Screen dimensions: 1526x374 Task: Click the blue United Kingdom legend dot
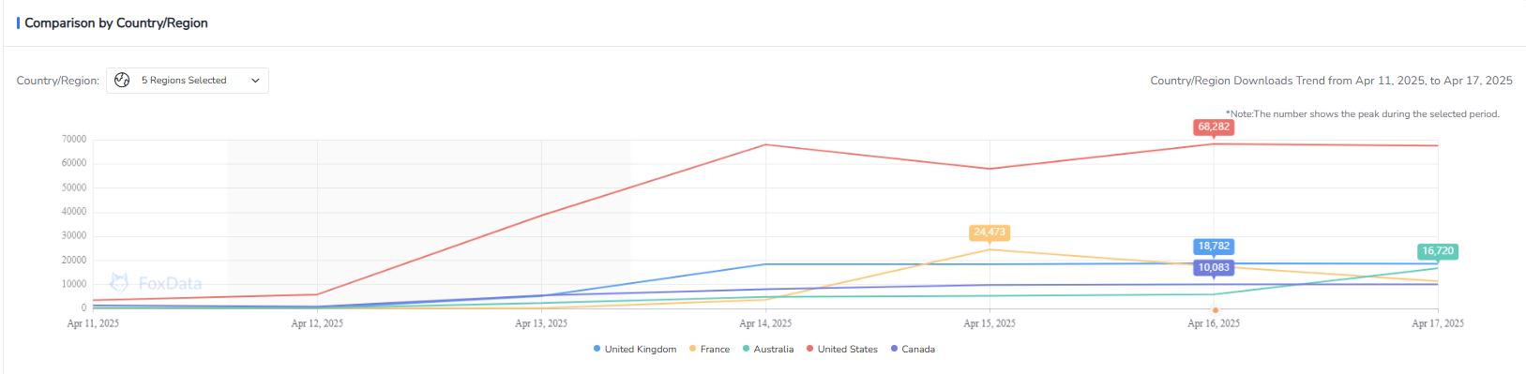597,349
